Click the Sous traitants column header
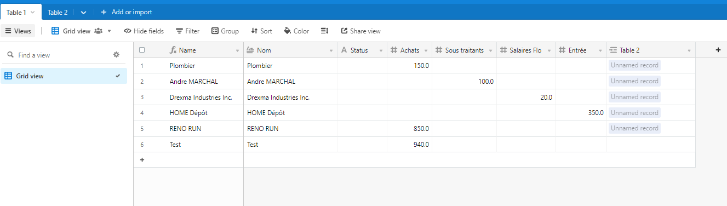This screenshot has width=727, height=206. (x=464, y=50)
